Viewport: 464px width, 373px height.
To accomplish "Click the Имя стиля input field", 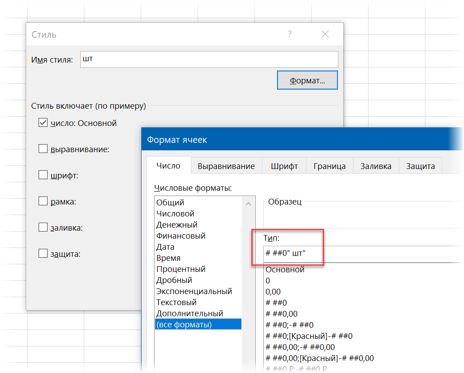I will pos(209,59).
